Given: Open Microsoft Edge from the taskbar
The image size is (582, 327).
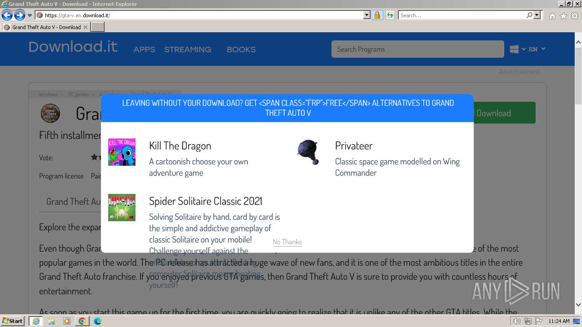Looking at the screenshot, I should [x=98, y=321].
